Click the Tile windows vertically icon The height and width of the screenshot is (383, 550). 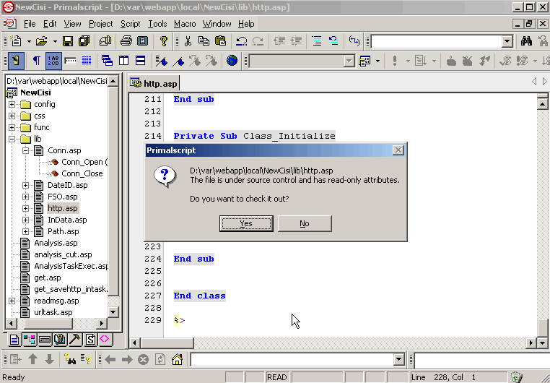coord(124,61)
